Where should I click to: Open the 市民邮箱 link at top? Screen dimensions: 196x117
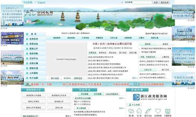click(28, 2)
